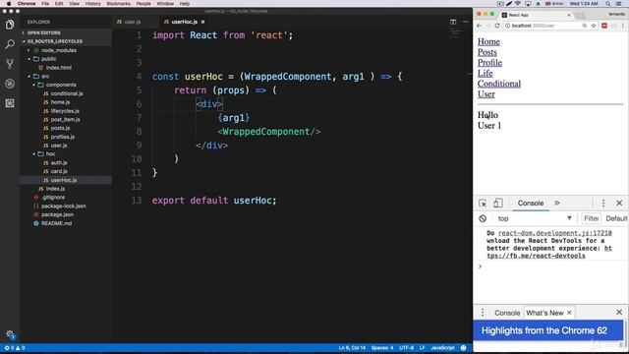Open the DevTools drawer menu dots

[483, 313]
